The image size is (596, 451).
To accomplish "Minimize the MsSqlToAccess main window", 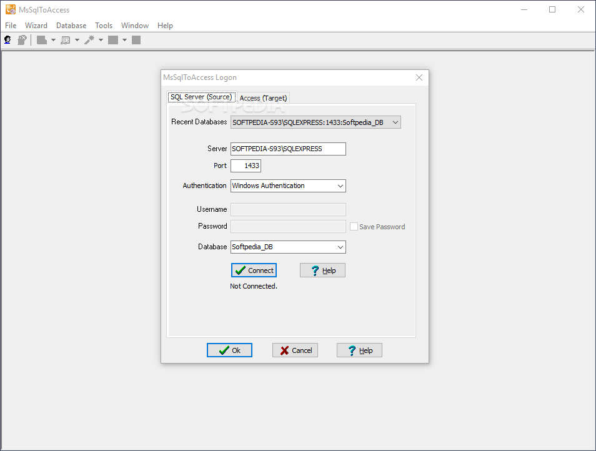I will (524, 9).
